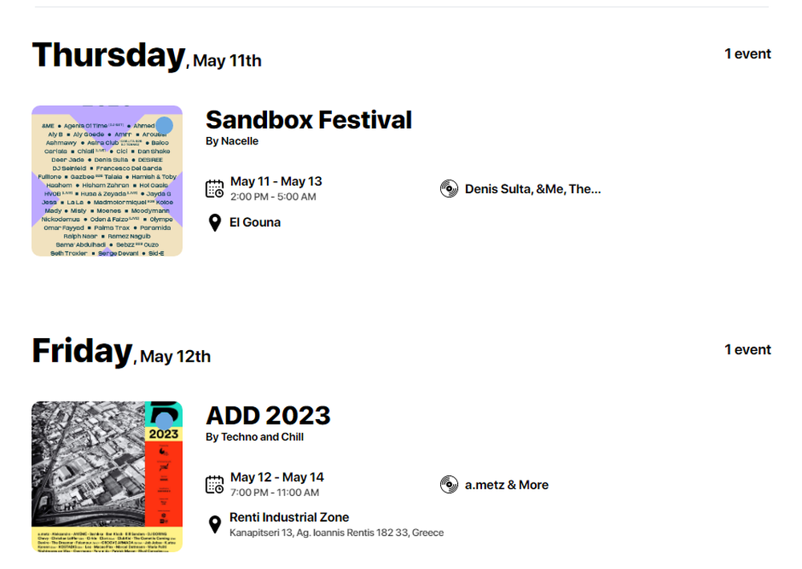This screenshot has height=569, width=802.
Task: Click the Kanapitseri 13 address text
Action: [336, 533]
